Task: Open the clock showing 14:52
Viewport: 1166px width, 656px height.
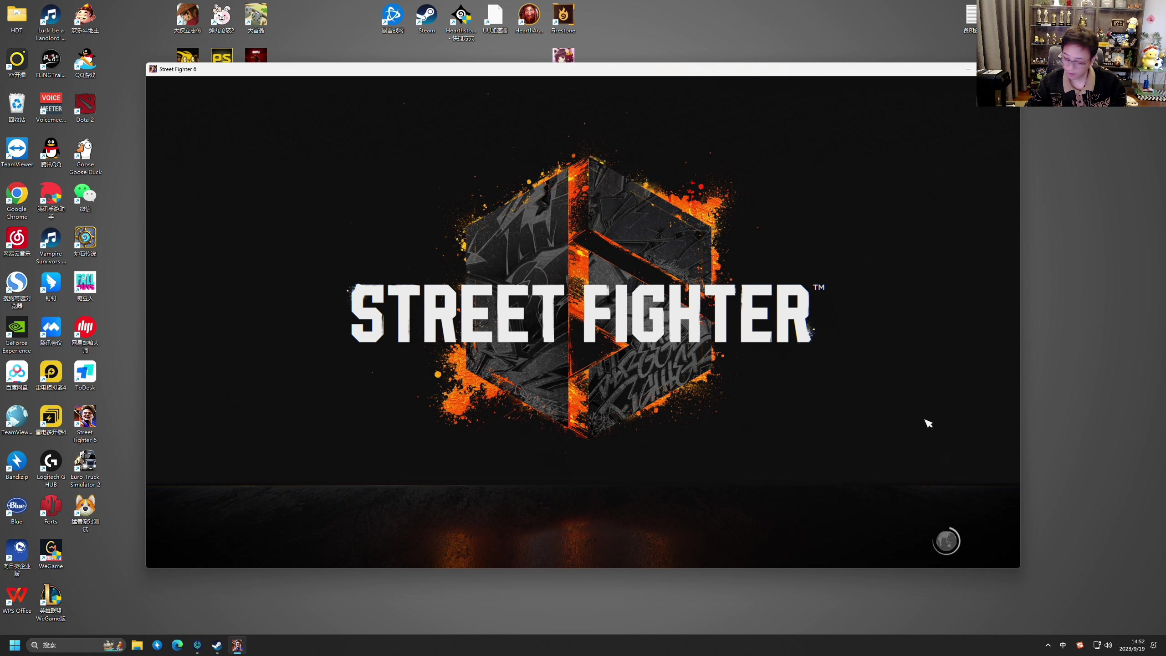Action: click(1132, 645)
